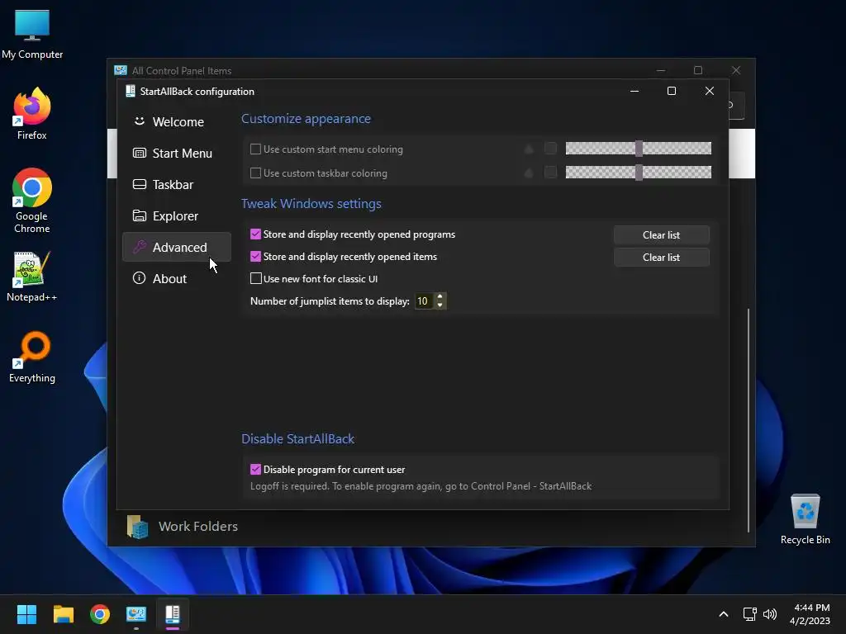The height and width of the screenshot is (634, 846).
Task: Select the Advanced section
Action: (x=177, y=247)
